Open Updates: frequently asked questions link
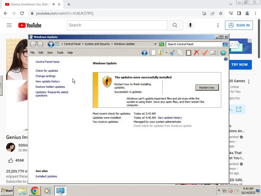261x196 pixels. pos(52,94)
